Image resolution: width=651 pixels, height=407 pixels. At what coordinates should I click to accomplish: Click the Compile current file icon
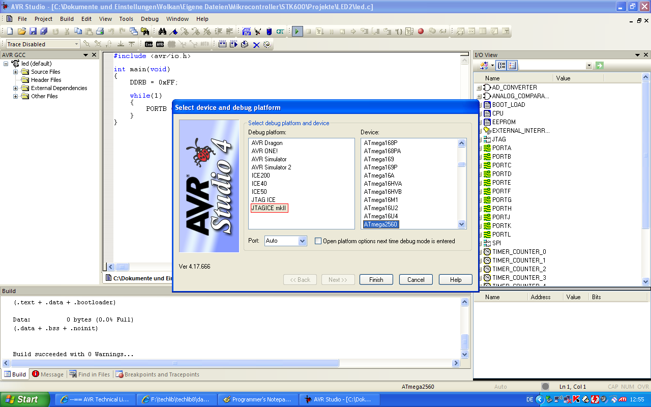point(245,44)
